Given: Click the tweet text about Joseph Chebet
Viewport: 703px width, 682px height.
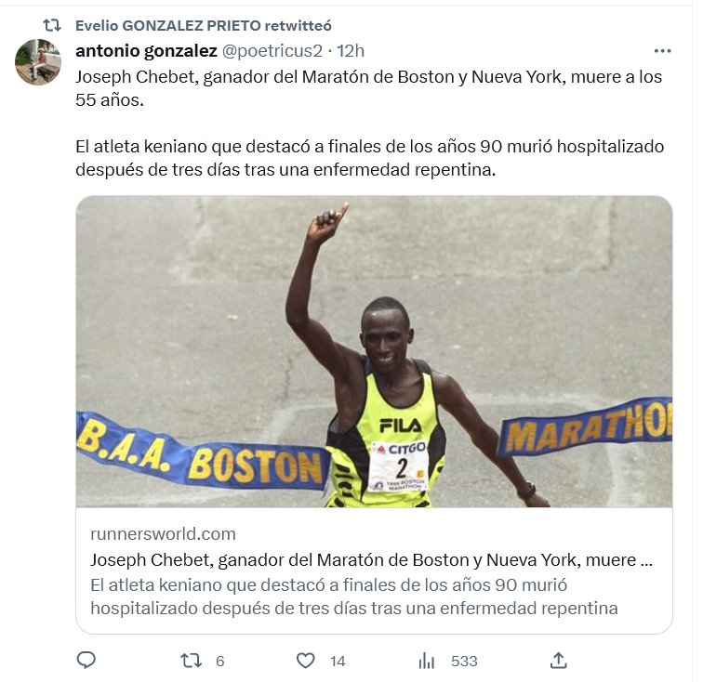Looking at the screenshot, I should [369, 124].
